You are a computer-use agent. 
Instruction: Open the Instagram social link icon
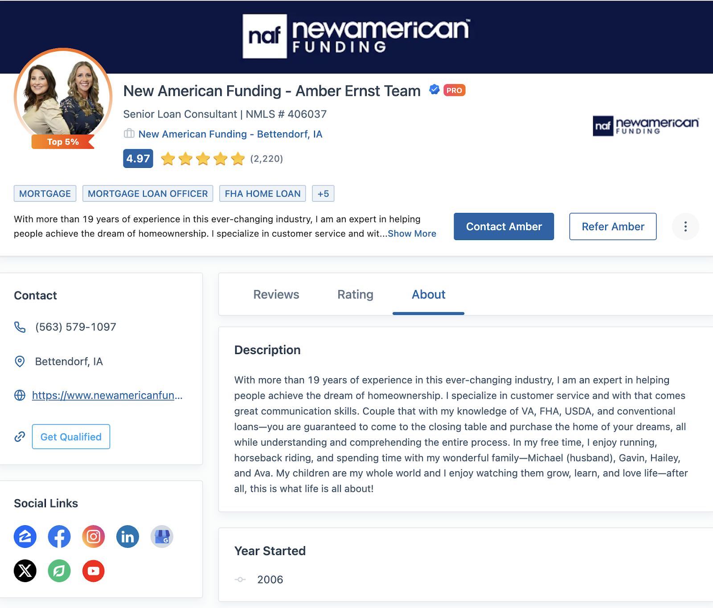(94, 536)
